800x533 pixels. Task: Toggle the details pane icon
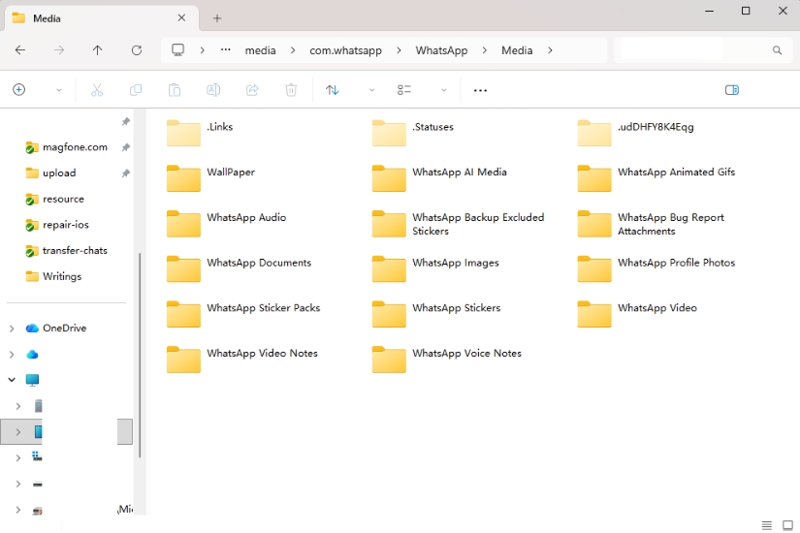click(732, 90)
